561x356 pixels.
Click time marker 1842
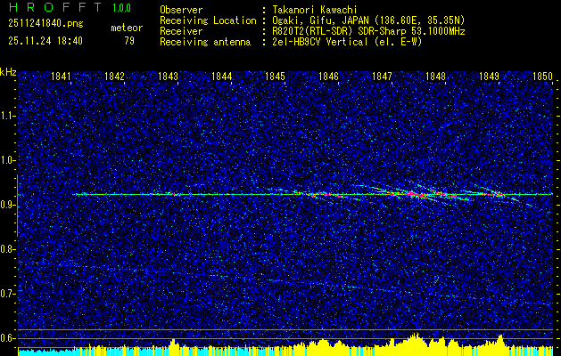point(114,76)
